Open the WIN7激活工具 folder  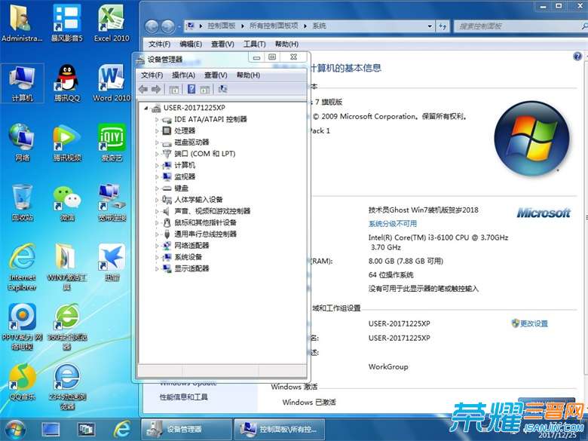[67, 267]
